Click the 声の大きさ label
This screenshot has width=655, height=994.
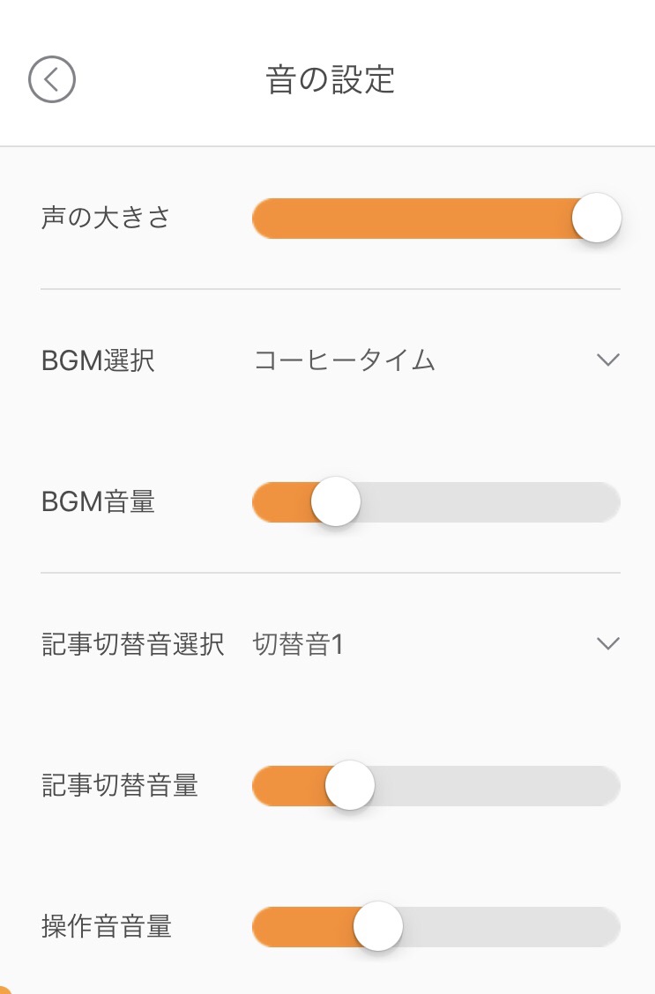point(106,218)
